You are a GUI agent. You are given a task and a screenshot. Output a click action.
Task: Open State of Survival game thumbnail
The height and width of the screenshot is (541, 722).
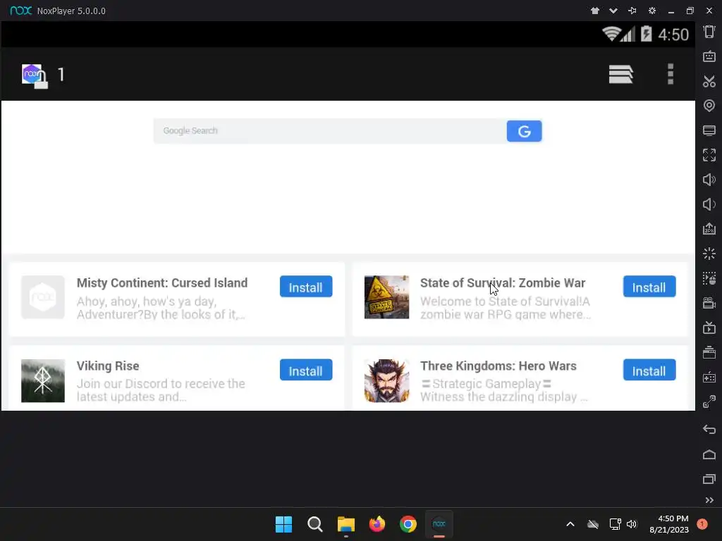pyautogui.click(x=386, y=297)
